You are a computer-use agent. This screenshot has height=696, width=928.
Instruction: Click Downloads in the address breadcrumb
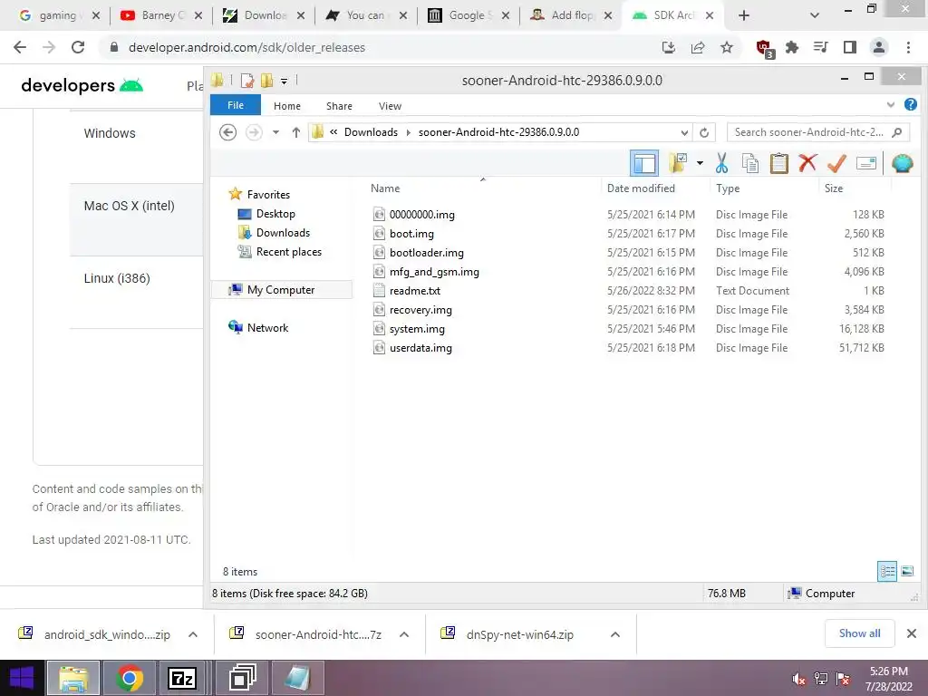pos(371,132)
